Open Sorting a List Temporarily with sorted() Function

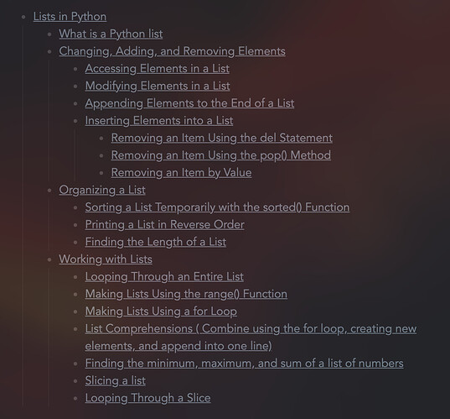(x=217, y=207)
